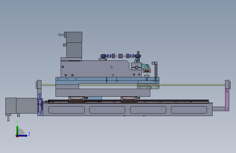
Task: Pick the blue carriage plate under the gray housing
Action: 107,80
